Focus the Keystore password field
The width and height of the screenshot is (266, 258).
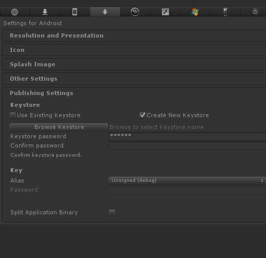pos(187,137)
